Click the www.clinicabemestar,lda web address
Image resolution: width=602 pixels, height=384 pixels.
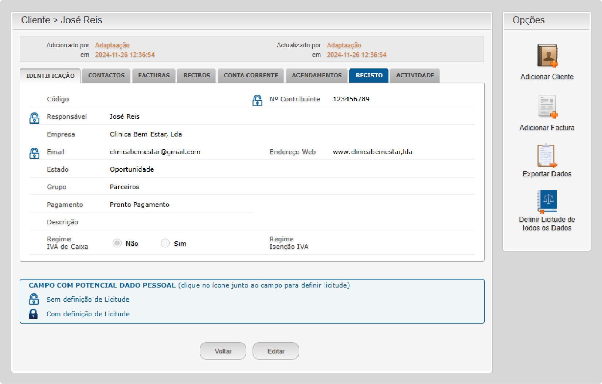[372, 152]
